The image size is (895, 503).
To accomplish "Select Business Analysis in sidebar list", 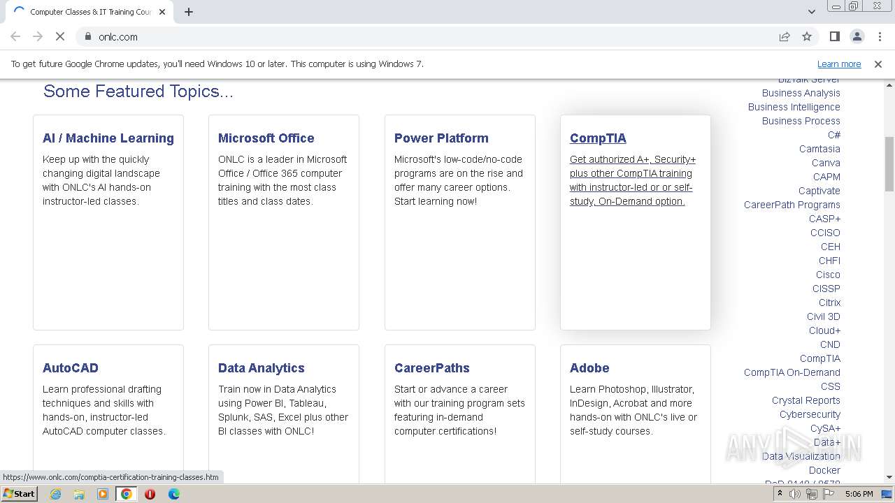I will [801, 93].
